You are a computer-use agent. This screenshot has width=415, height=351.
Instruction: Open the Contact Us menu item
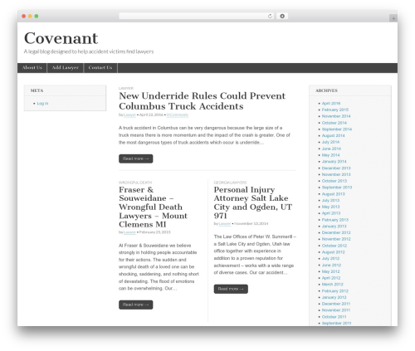point(100,68)
